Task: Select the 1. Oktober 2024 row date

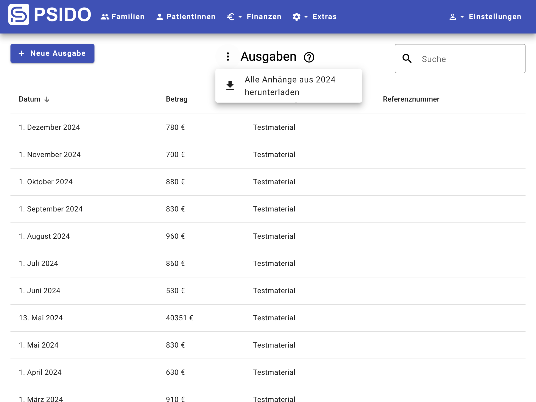Action: 46,182
